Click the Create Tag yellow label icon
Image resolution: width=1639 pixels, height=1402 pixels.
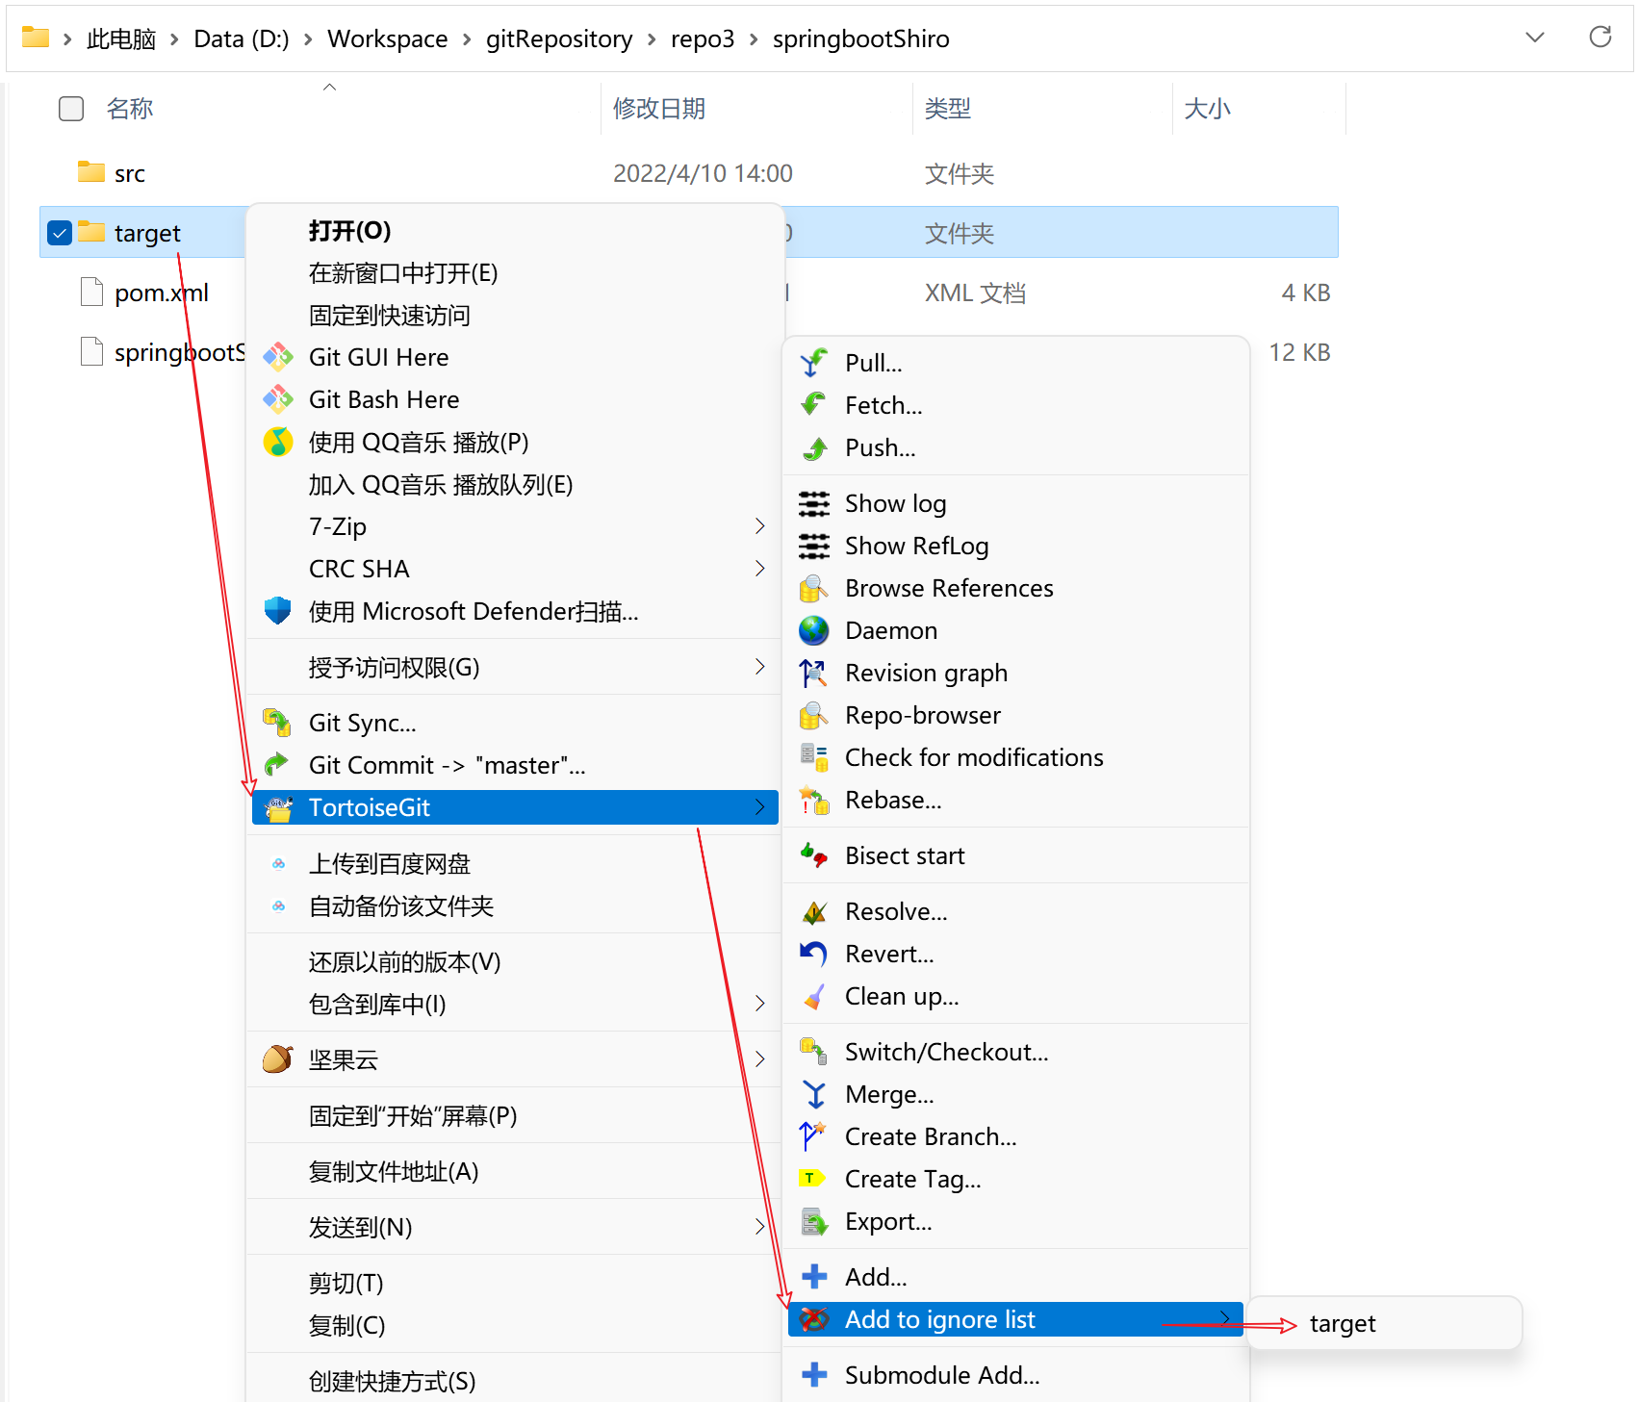pos(811,1179)
